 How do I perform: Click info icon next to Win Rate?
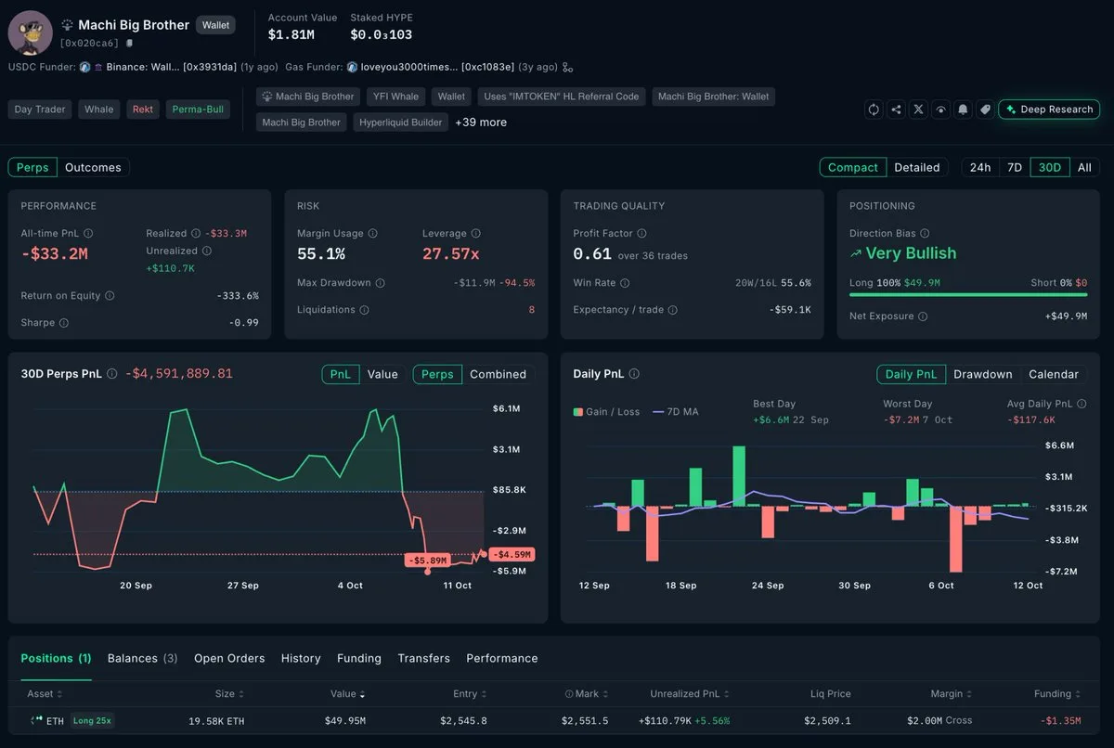(625, 283)
